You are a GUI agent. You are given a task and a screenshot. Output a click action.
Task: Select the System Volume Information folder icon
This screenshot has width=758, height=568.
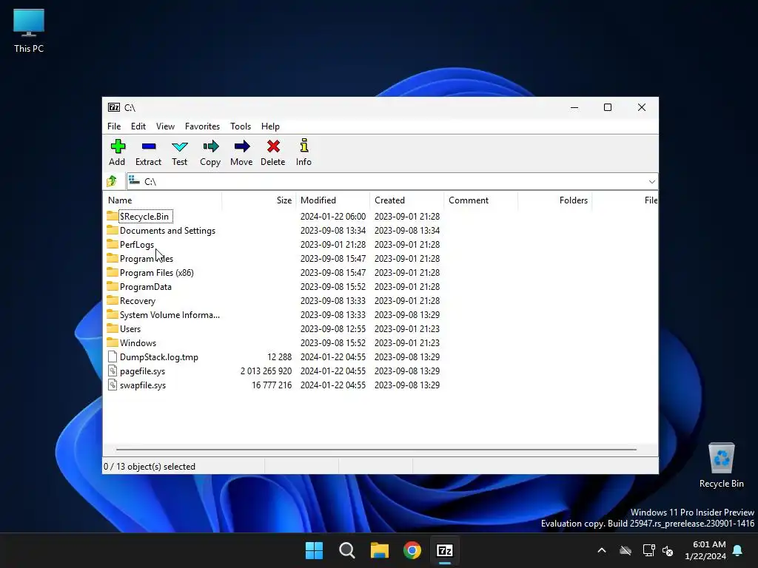[113, 314]
